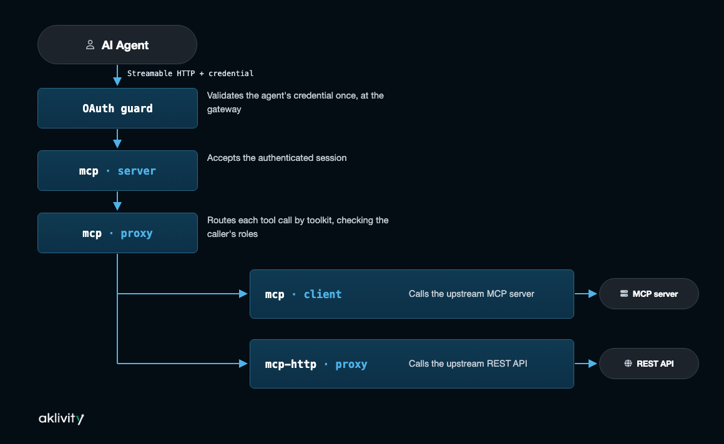This screenshot has width=724, height=444.
Task: Click 'Streamable HTTP + credential' label
Action: (x=190, y=74)
